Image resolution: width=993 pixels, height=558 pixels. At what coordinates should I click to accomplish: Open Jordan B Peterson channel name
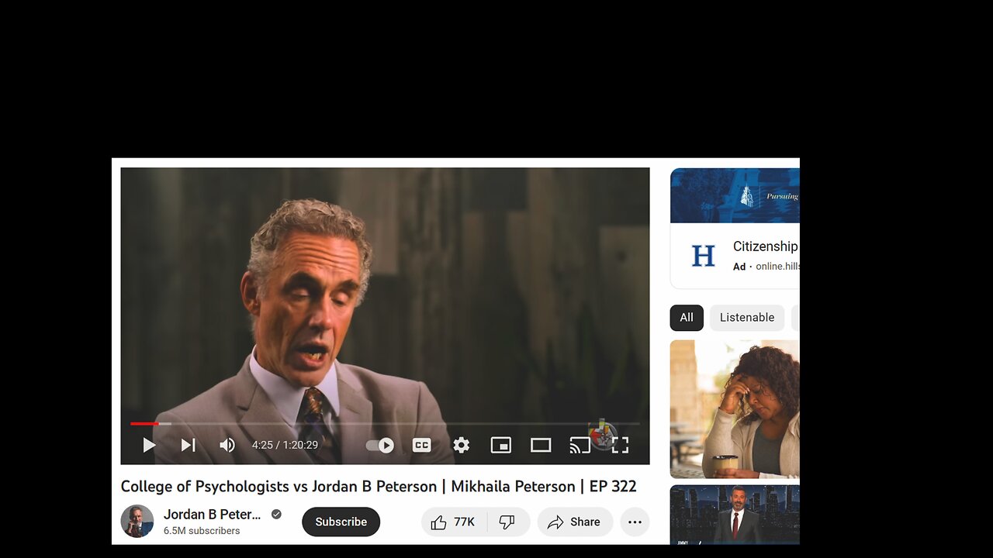click(213, 515)
